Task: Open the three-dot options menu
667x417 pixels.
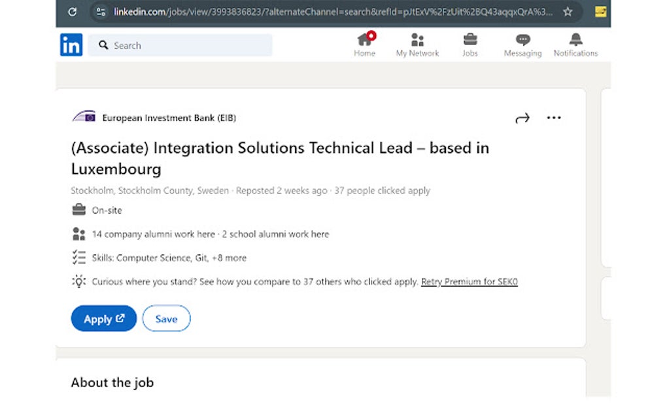Action: pyautogui.click(x=554, y=118)
